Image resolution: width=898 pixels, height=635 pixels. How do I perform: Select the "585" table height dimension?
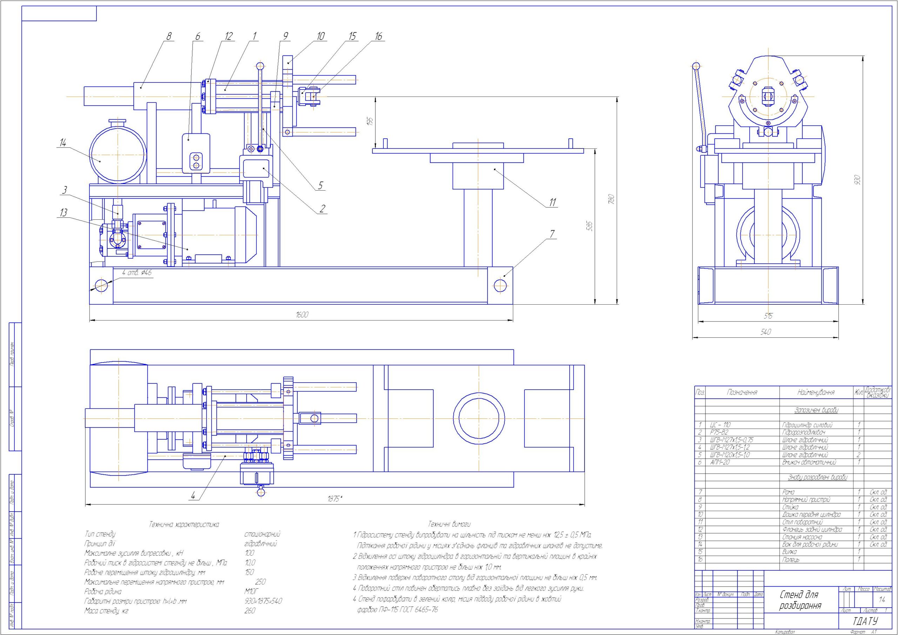click(590, 226)
